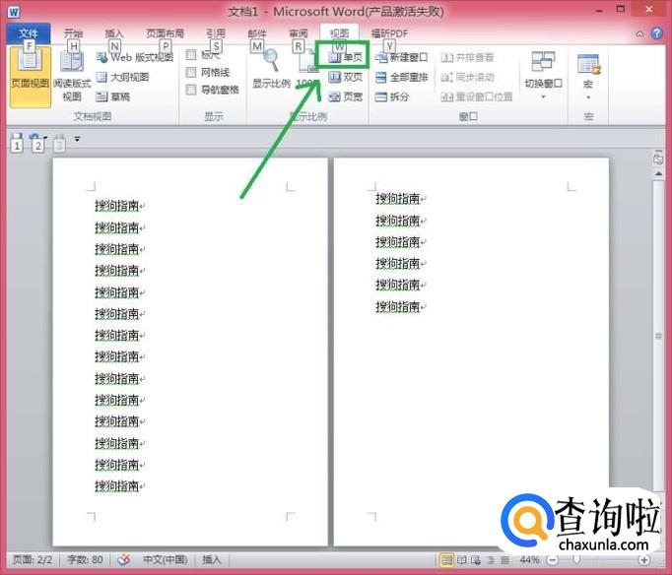Screen dimensions: 672x575
Task: Enable the 标尺 ruler checkbox
Action: 191,55
